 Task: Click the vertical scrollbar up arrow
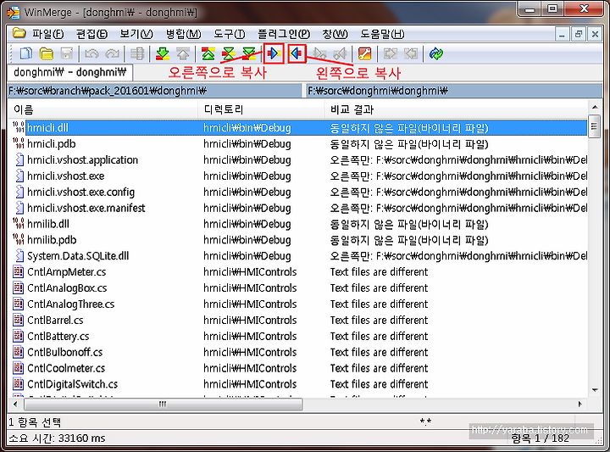[595, 107]
